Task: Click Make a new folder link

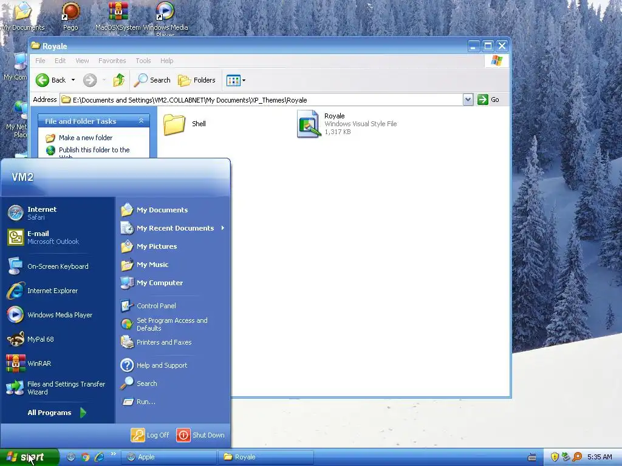Action: pos(80,138)
